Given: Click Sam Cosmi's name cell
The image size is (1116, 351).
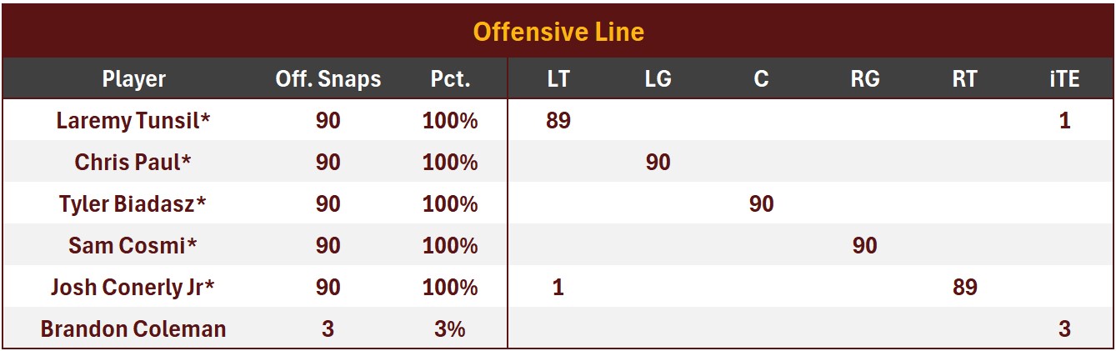Looking at the screenshot, I should tap(133, 246).
